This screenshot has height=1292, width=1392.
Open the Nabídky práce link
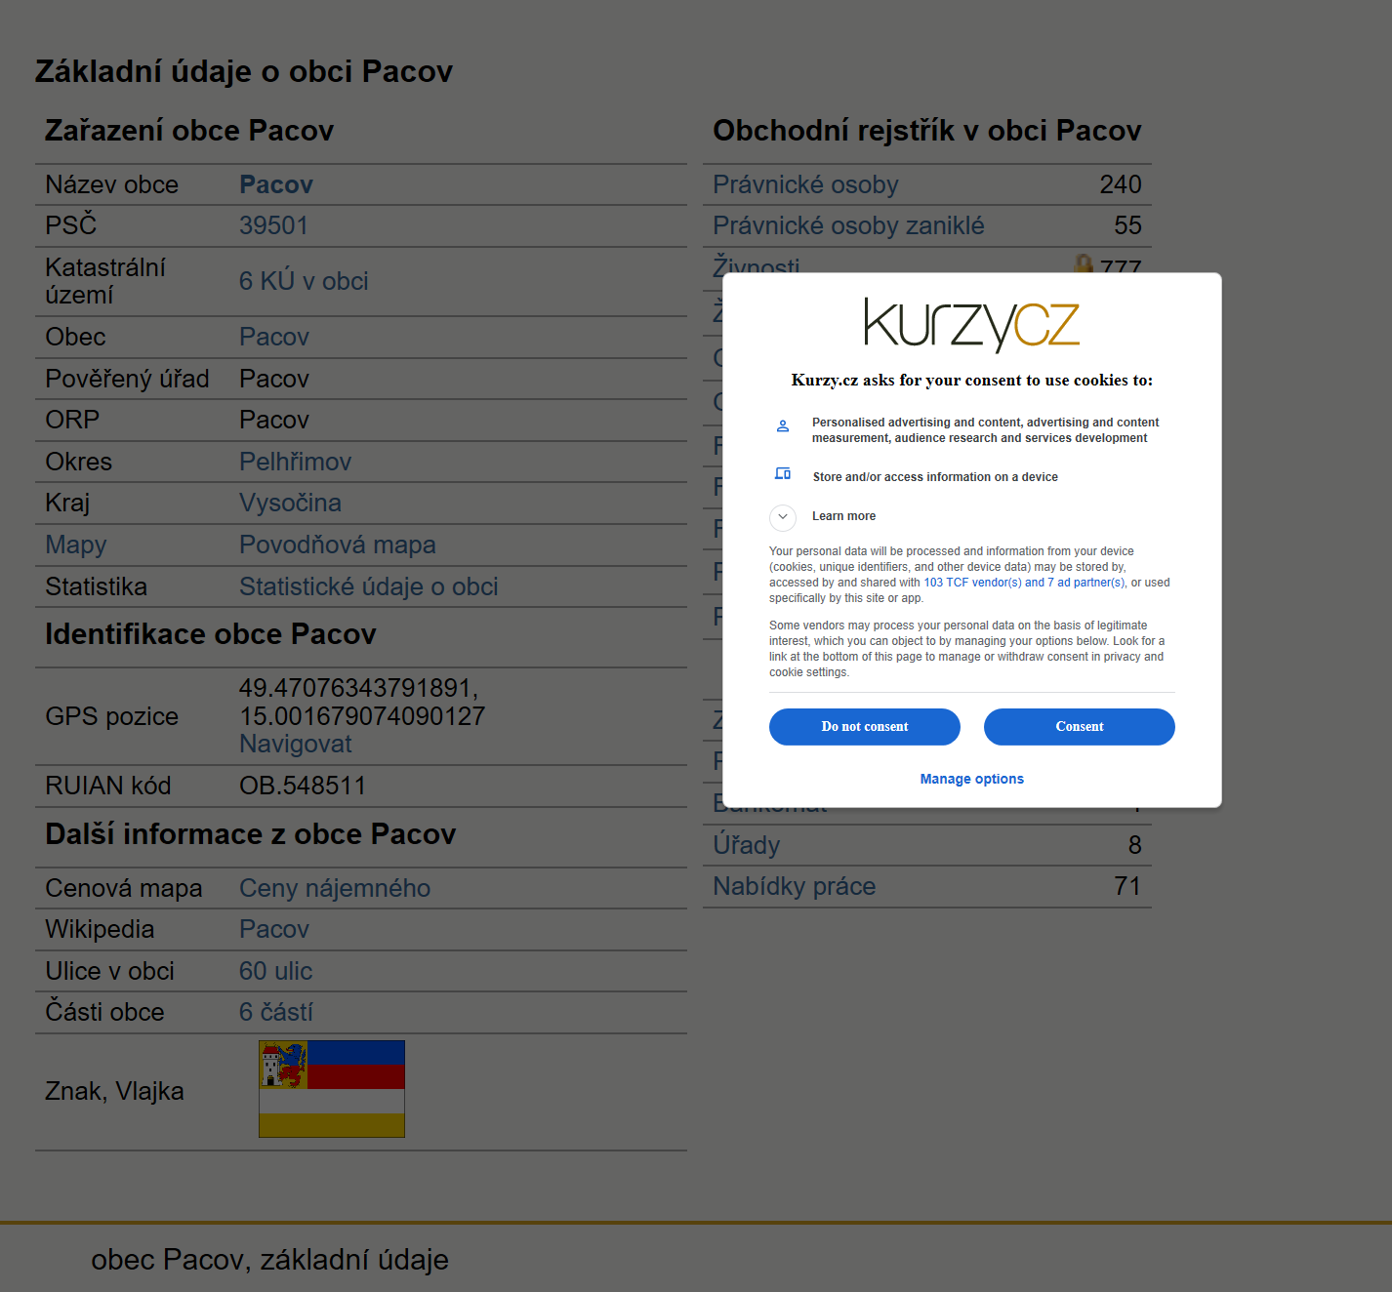tap(794, 886)
